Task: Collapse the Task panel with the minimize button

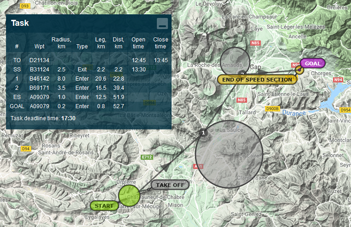Action: pos(162,23)
